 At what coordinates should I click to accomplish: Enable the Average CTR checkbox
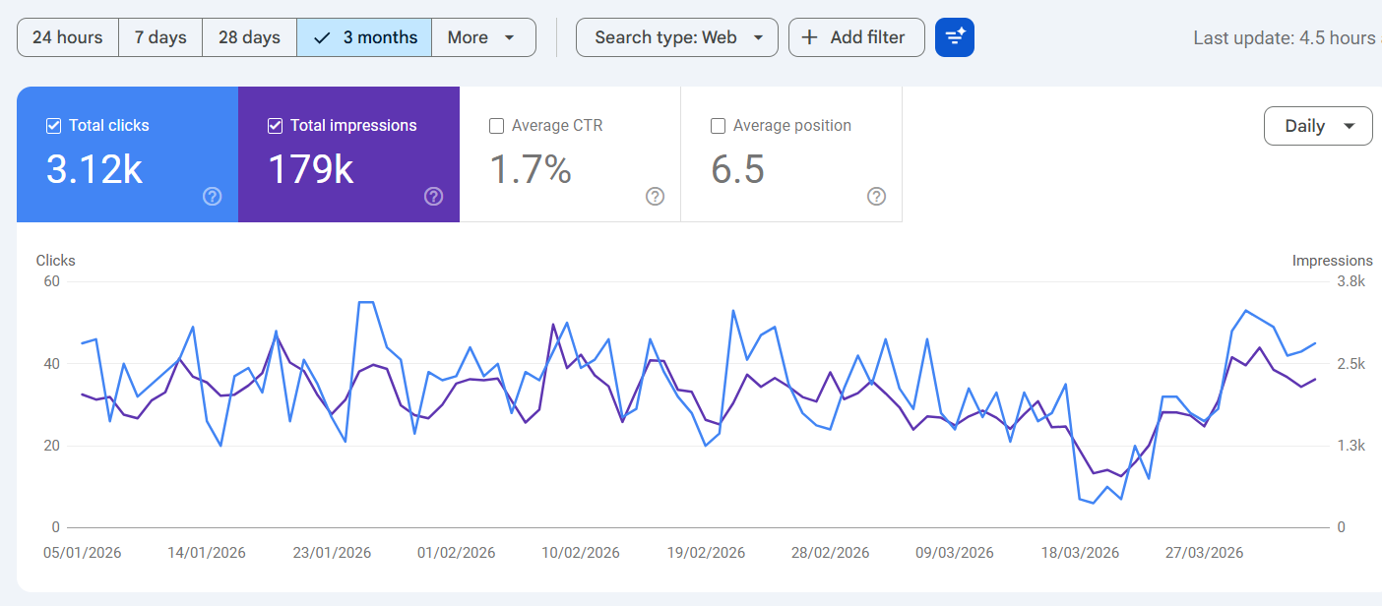pyautogui.click(x=497, y=126)
